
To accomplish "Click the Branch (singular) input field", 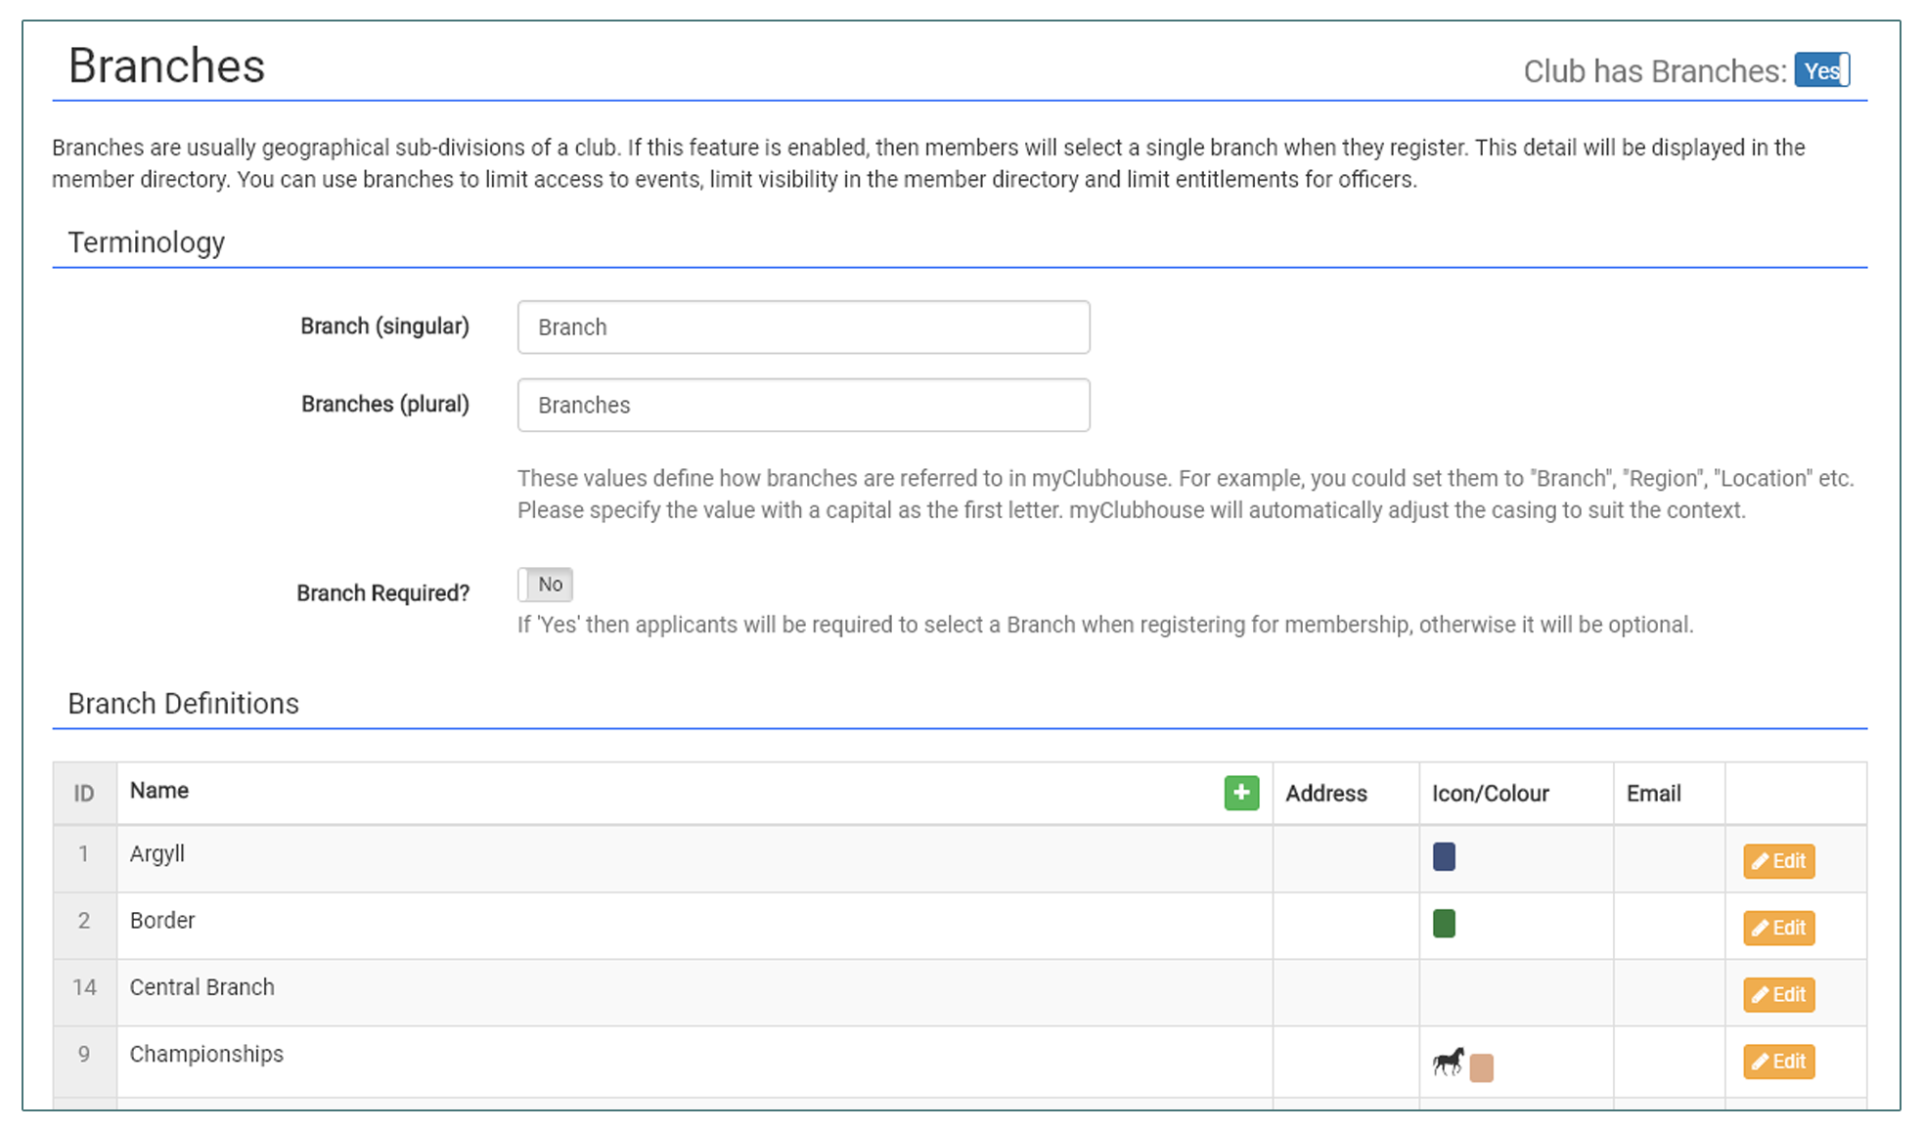I will tap(803, 327).
